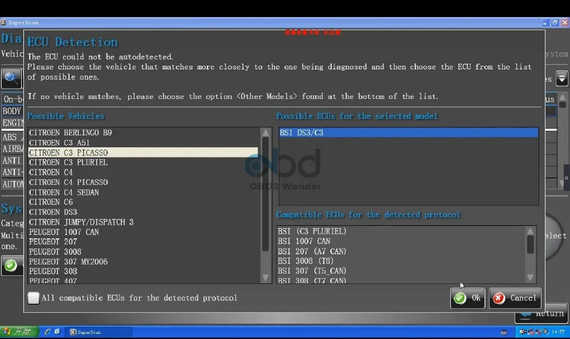This screenshot has width=570, height=339.
Task: Confirm selection with Ok button
Action: point(467,298)
